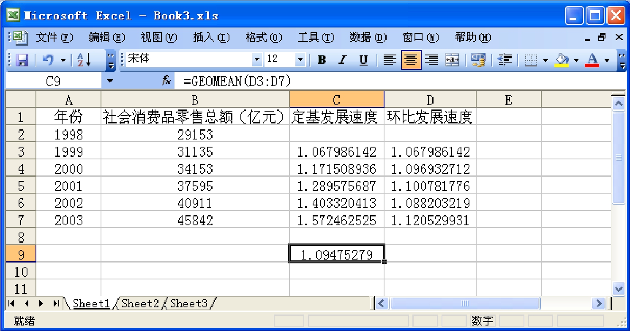
Task: Open the 视图 (View) menu
Action: pos(159,38)
